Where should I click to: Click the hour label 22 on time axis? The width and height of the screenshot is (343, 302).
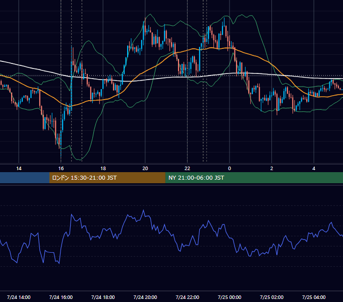[187, 169]
